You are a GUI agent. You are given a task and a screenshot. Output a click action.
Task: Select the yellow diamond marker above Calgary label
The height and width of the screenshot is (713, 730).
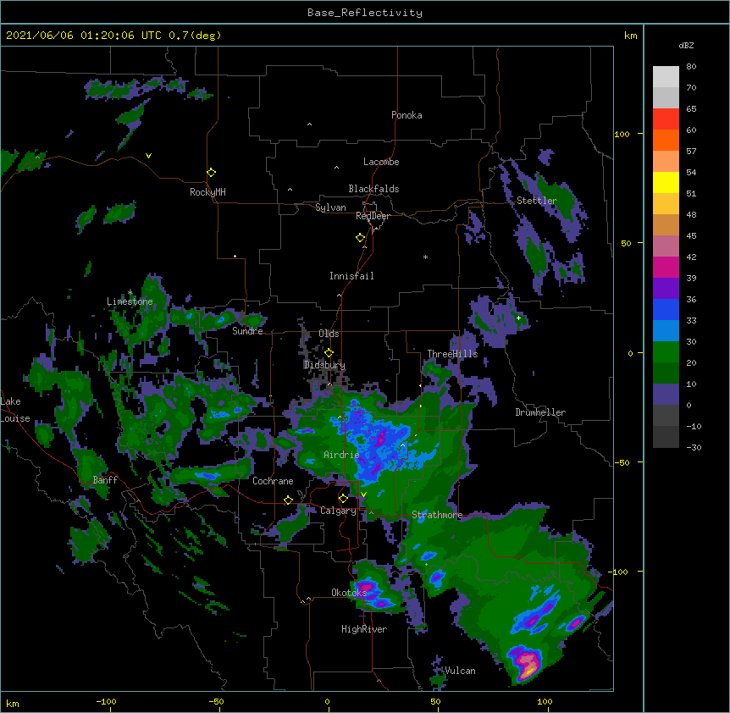click(x=343, y=499)
